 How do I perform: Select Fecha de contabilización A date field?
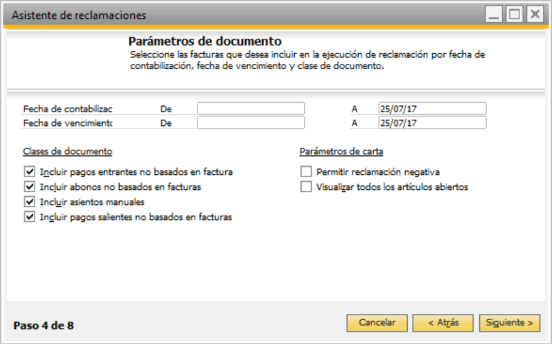pyautogui.click(x=432, y=108)
